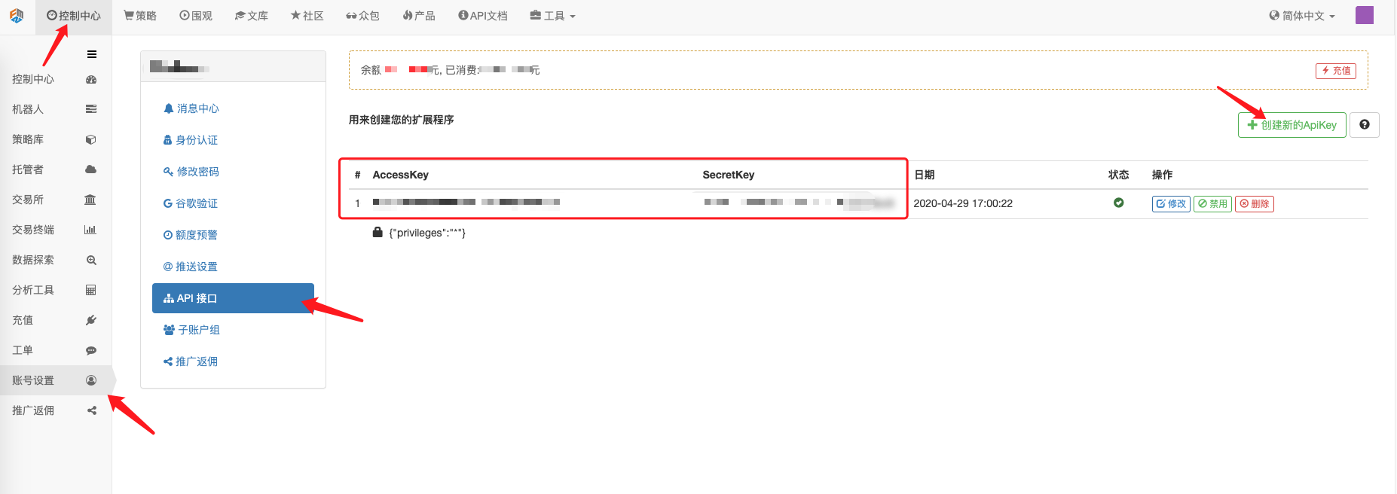Click the {"privileges":"*"} text
This screenshot has width=1397, height=494.
tap(427, 233)
